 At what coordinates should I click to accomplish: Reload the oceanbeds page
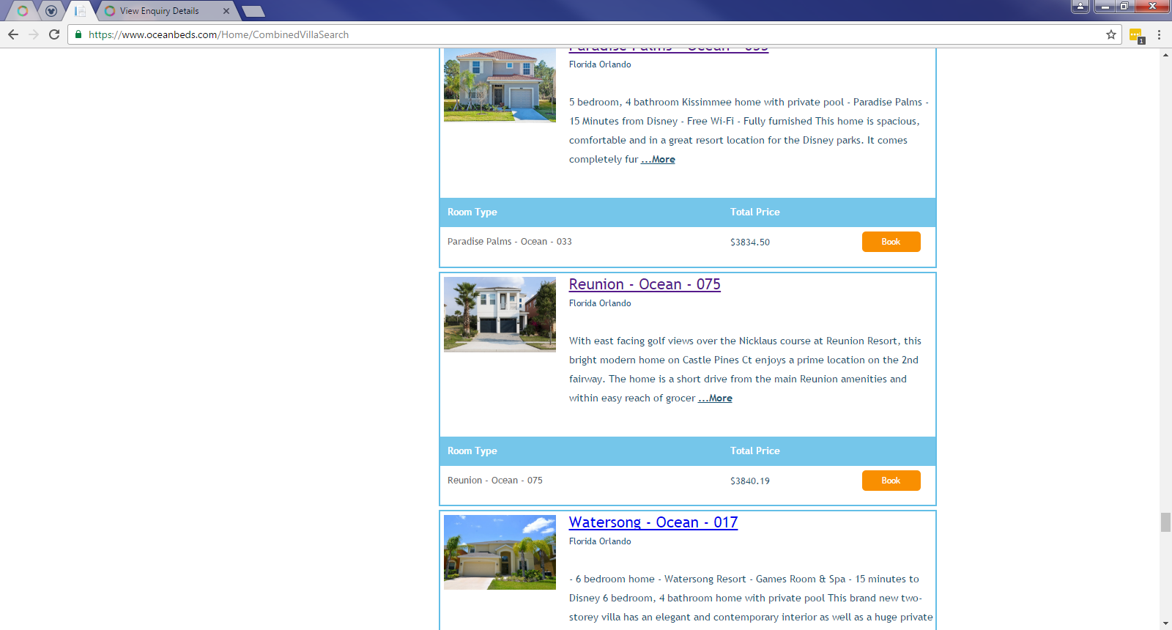(x=54, y=34)
